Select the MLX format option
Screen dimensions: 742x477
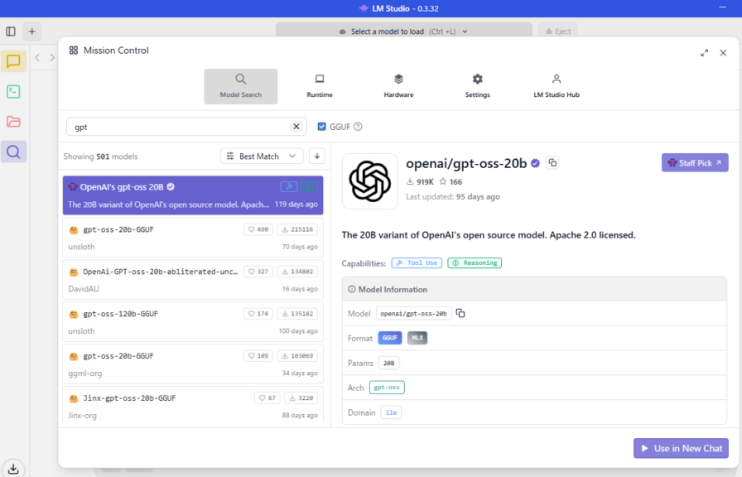pyautogui.click(x=417, y=338)
